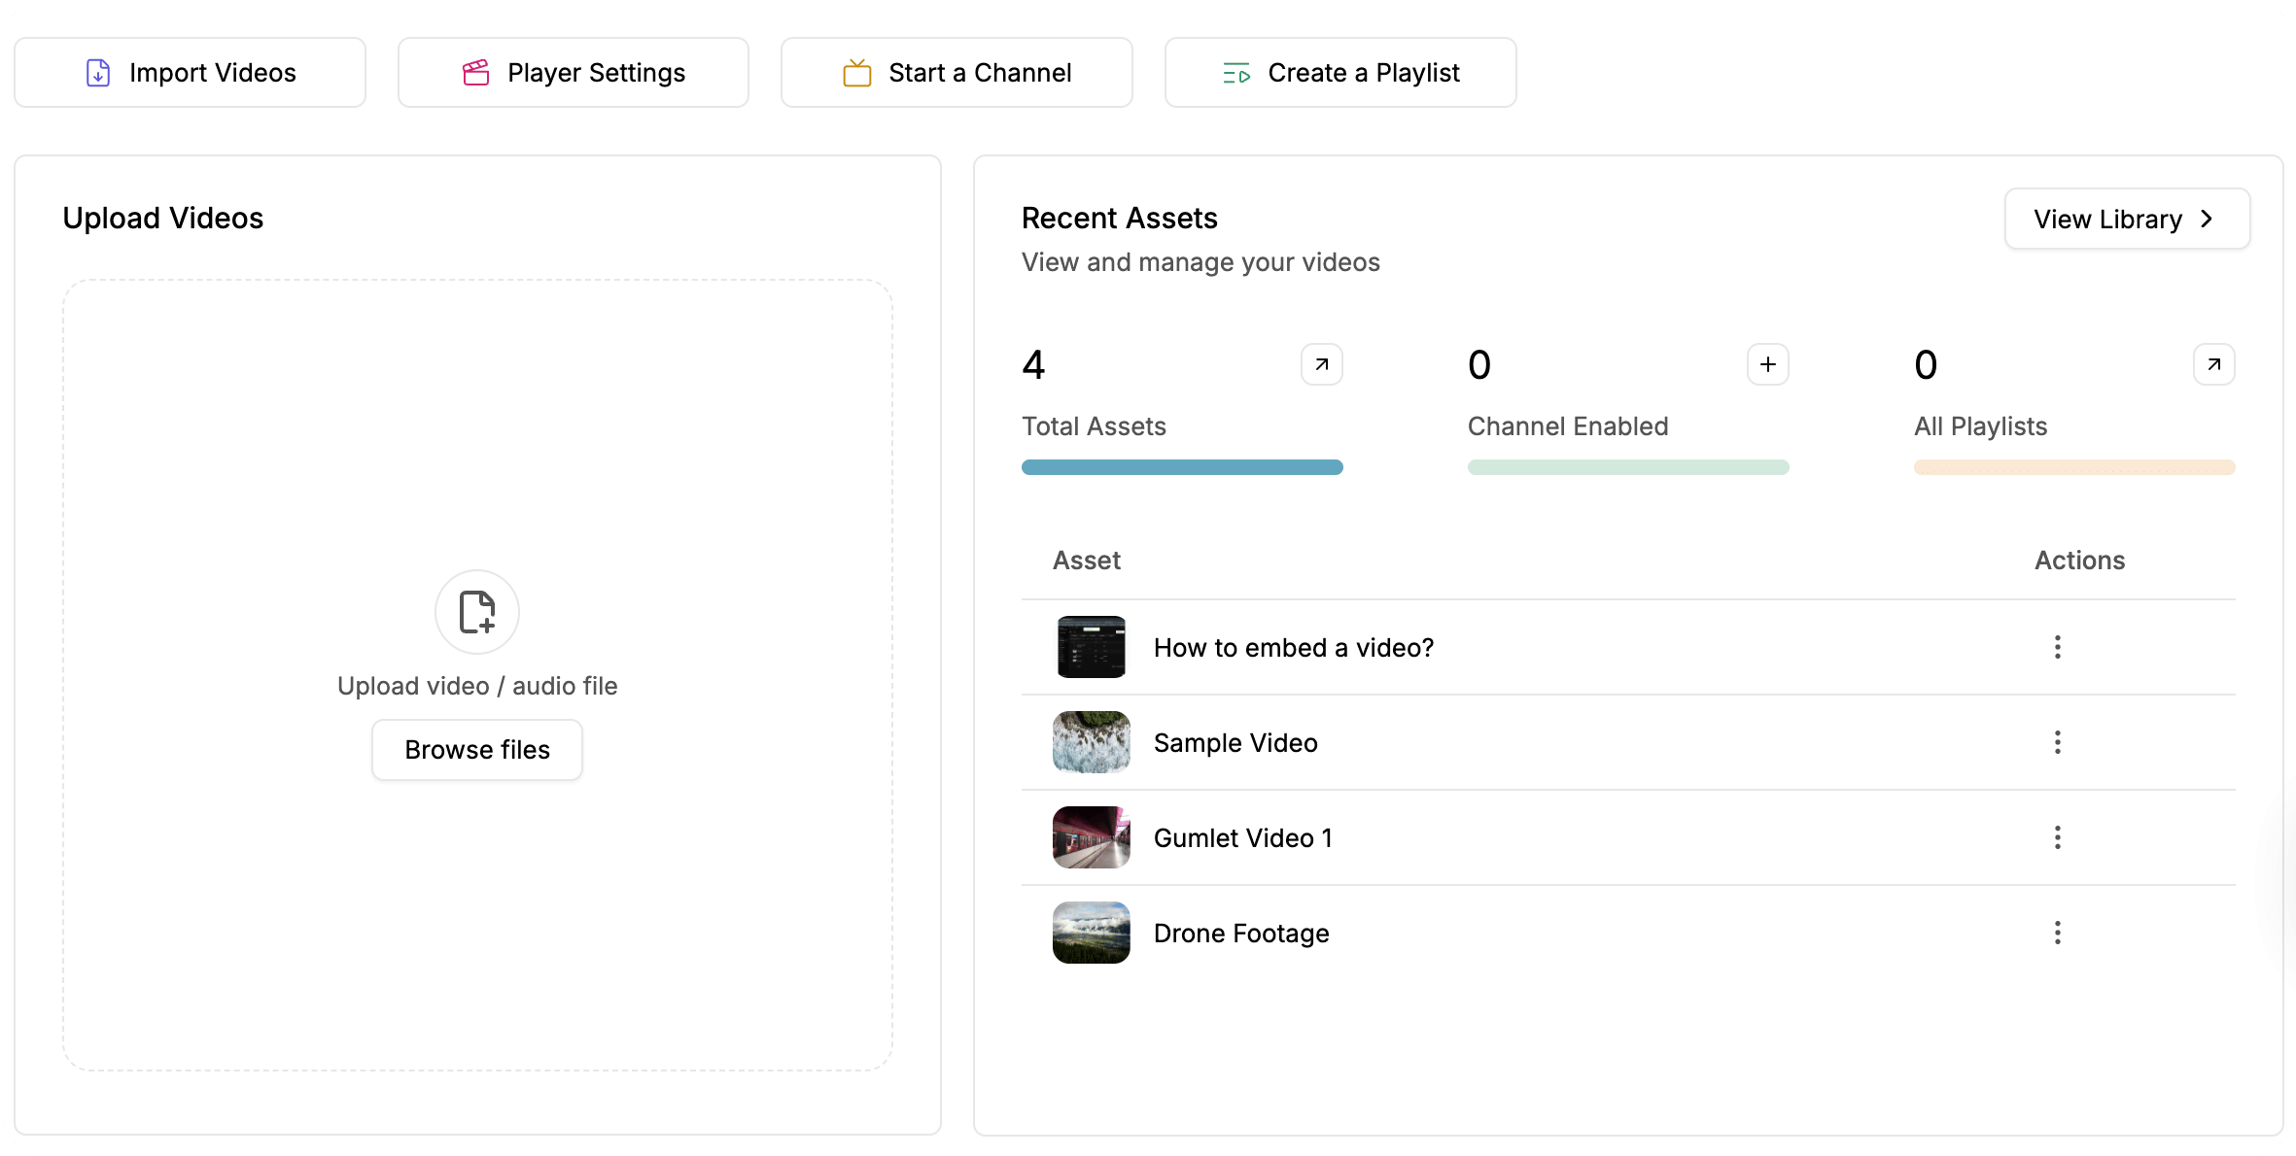2296x1156 pixels.
Task: Click the Import Videos button
Action: 190,73
